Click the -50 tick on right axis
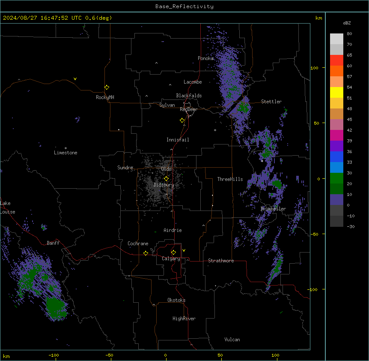This screenshot has height=361, width=369. click(x=314, y=234)
